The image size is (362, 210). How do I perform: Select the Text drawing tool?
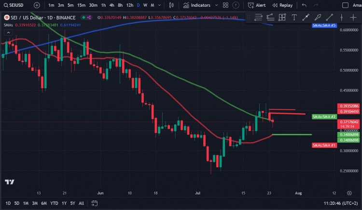[x=294, y=17]
